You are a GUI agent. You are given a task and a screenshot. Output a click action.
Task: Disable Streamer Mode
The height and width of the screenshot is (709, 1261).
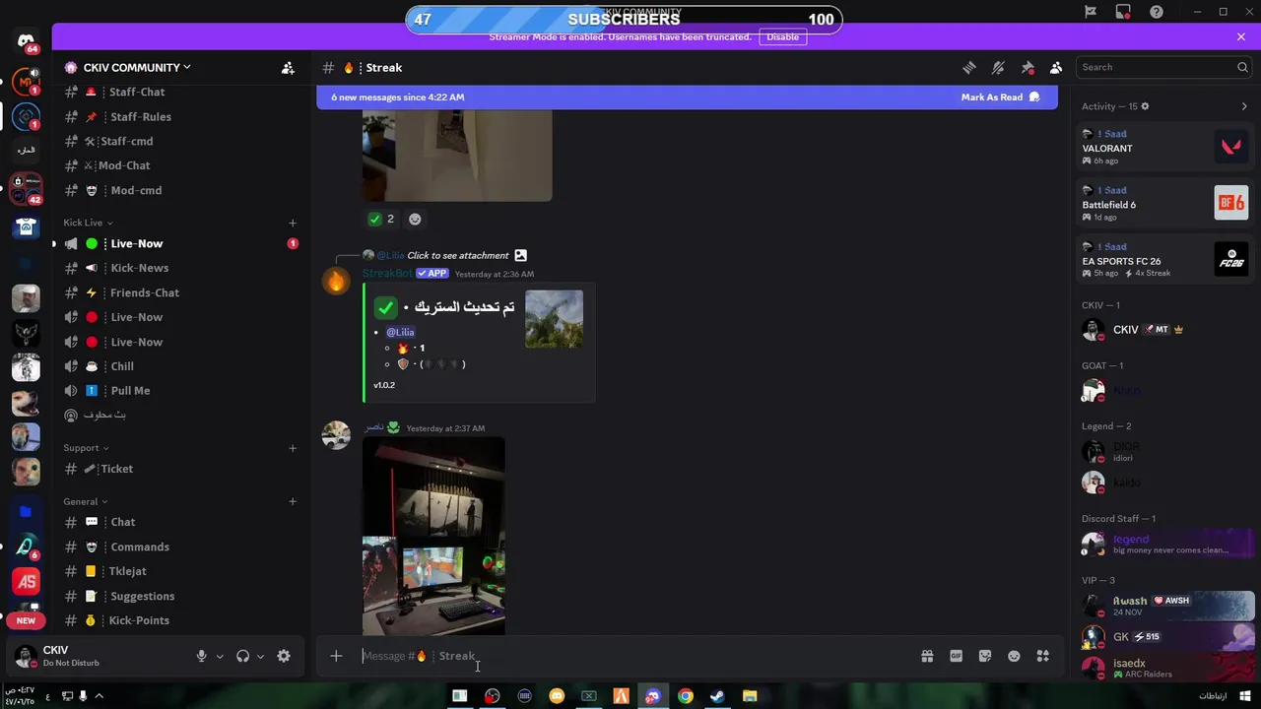(782, 36)
